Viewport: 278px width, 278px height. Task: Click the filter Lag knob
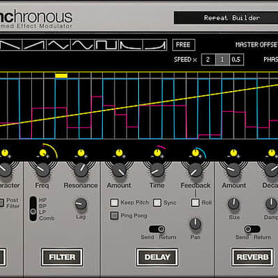click(x=81, y=204)
